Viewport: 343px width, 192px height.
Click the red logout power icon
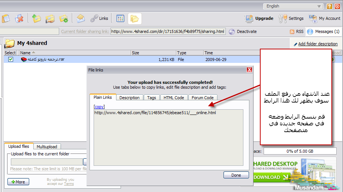point(337,6)
